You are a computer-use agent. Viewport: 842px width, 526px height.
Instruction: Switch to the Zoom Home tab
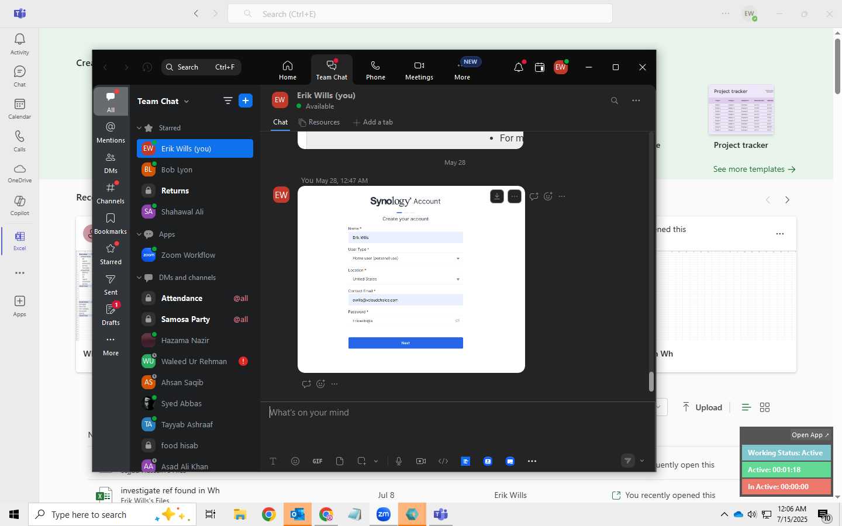point(287,70)
